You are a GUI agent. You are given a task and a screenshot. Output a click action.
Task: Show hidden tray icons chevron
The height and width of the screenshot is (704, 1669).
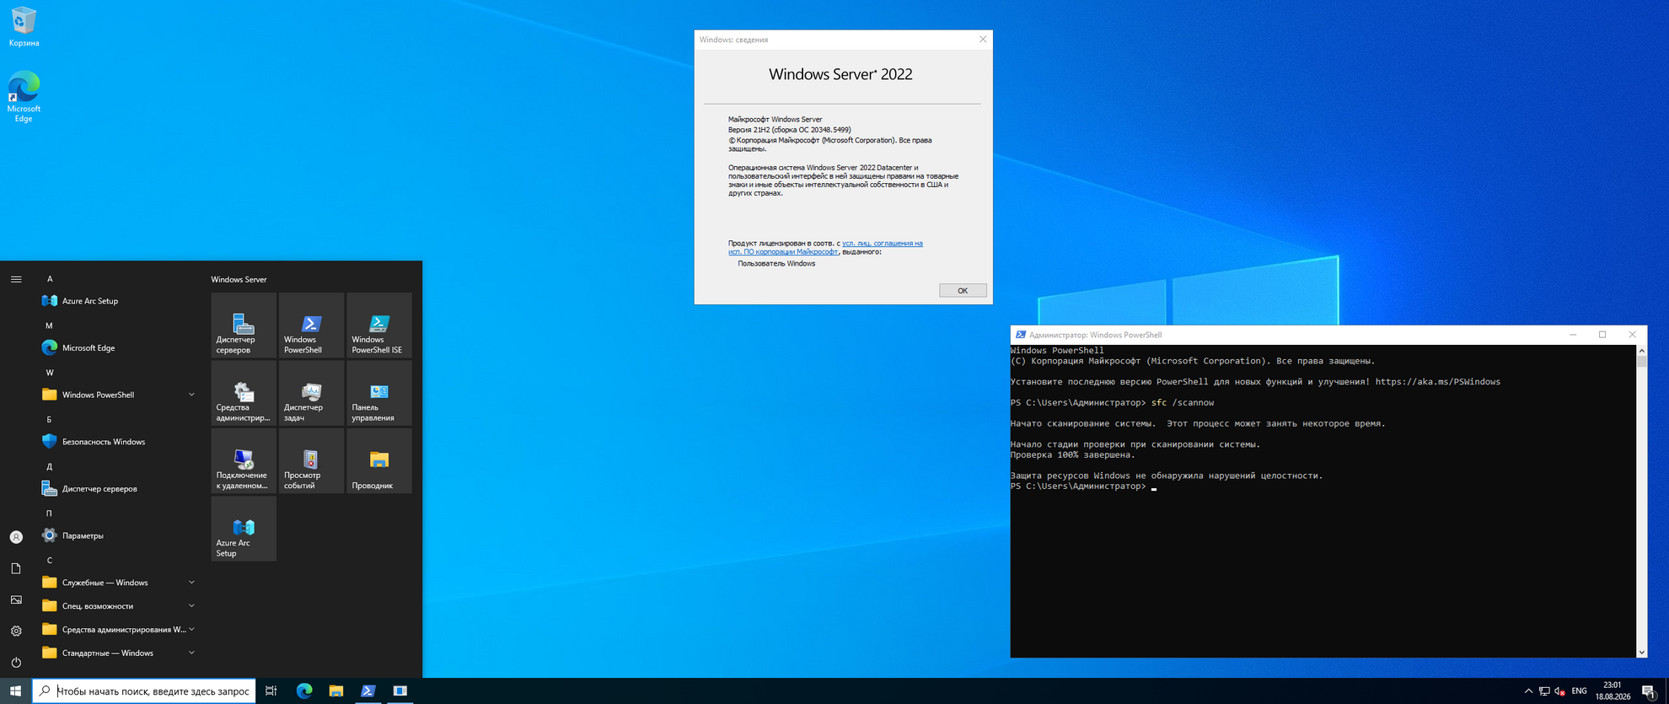[1528, 691]
